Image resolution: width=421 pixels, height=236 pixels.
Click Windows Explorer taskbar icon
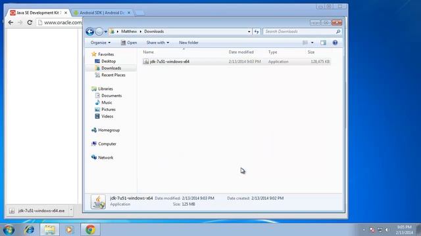click(50, 229)
